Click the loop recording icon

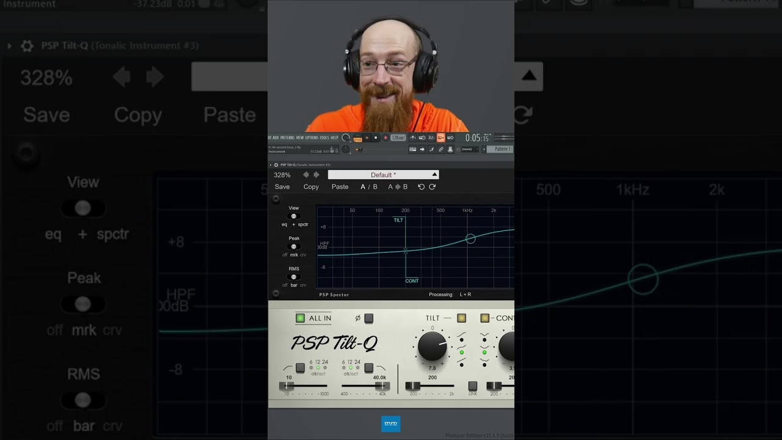point(450,137)
